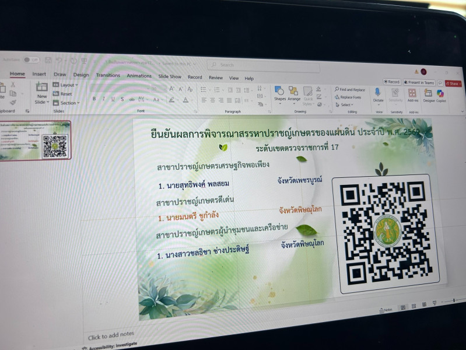Open the Designer pane
Viewport: 466px width, 350px height.
[x=428, y=95]
